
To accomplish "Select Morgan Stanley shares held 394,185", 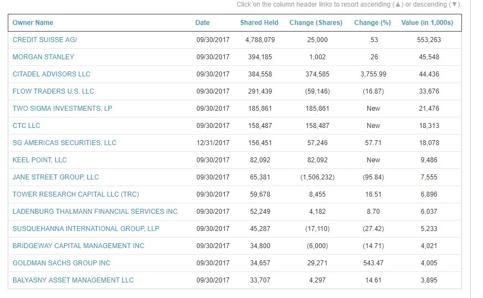I will pos(260,57).
